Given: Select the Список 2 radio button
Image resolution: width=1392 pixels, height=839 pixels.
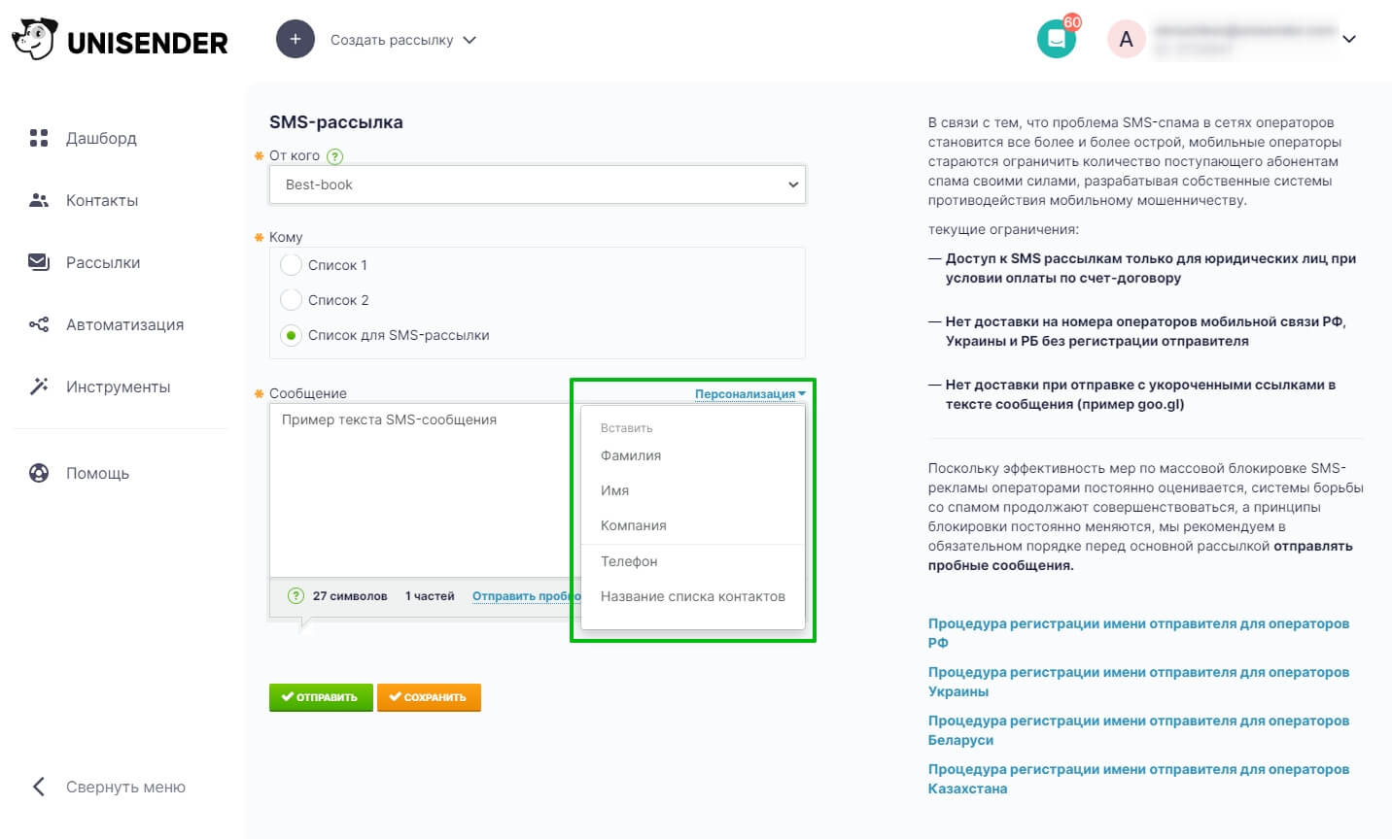Looking at the screenshot, I should click(x=291, y=300).
